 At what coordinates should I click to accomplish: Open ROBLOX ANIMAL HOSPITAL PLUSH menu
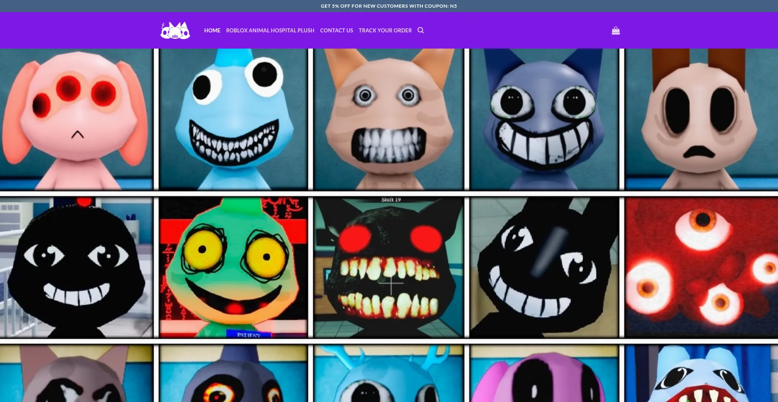click(x=270, y=30)
